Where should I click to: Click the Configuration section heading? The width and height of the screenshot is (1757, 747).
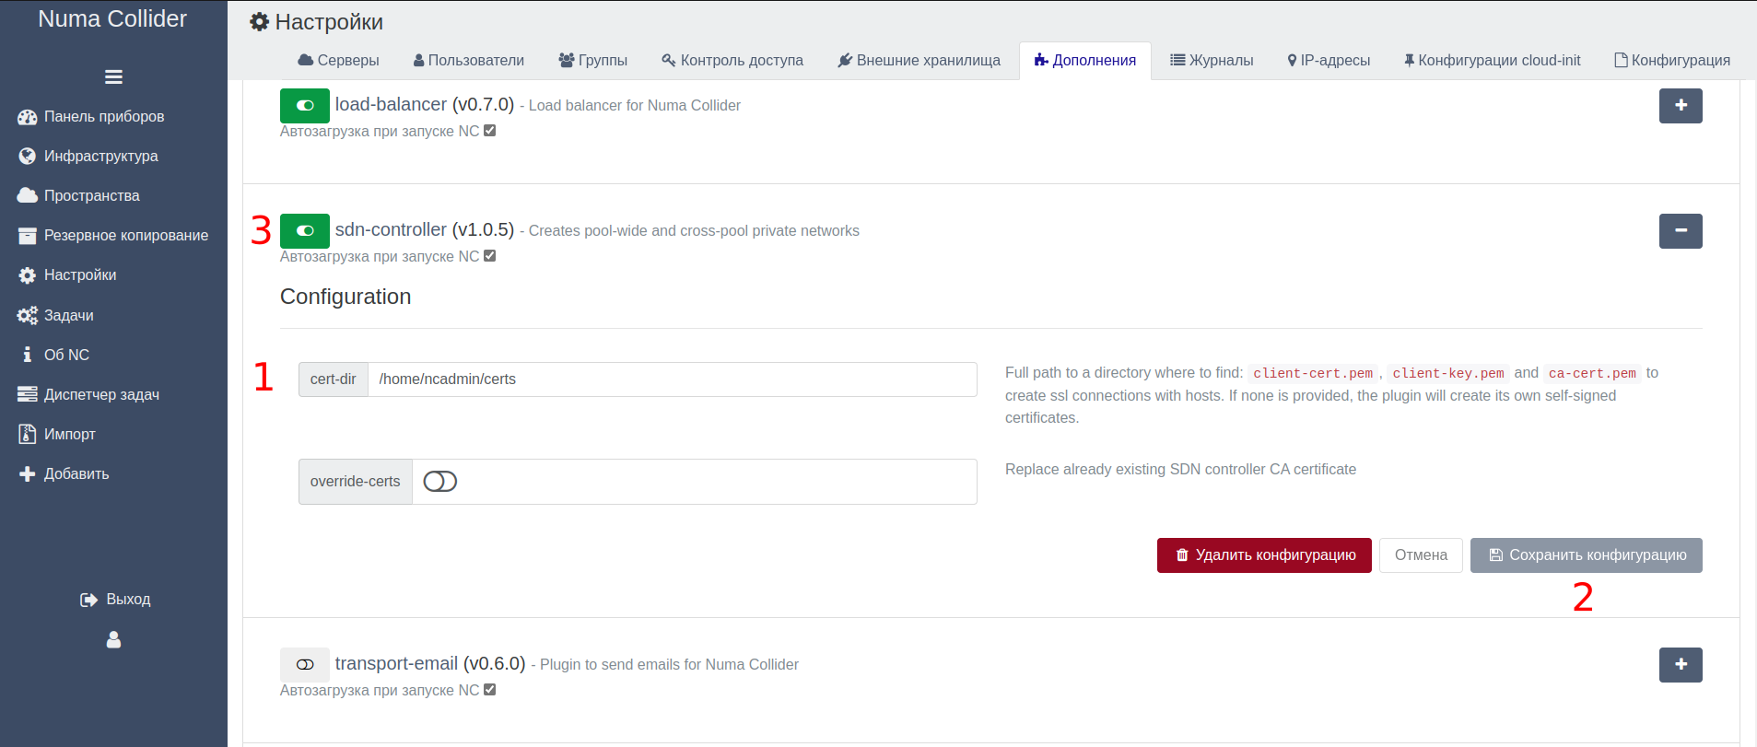pos(346,297)
